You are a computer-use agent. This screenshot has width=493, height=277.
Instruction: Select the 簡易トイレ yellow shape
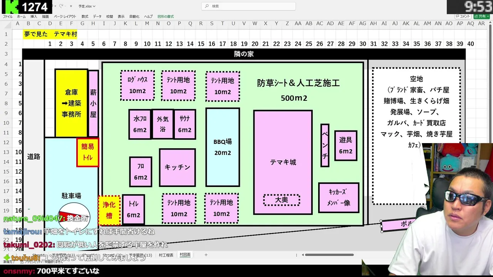click(x=87, y=152)
